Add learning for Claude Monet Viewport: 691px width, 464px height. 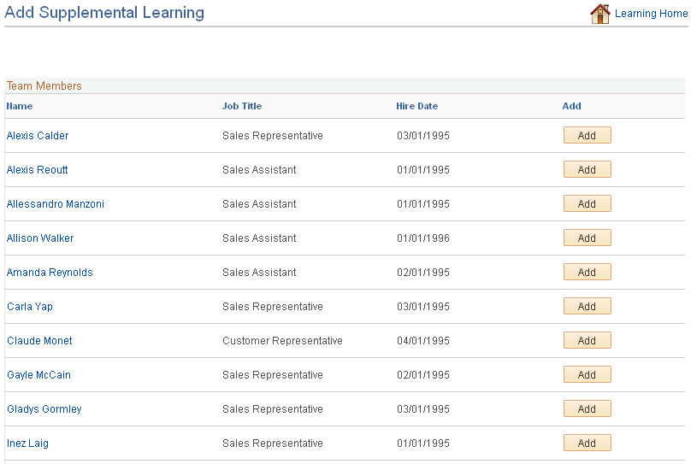(587, 341)
